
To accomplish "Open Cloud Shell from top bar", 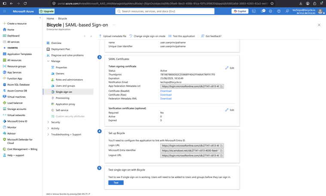I will [254, 11].
